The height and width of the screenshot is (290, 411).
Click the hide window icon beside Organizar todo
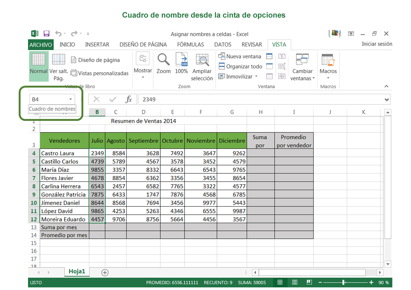[x=269, y=66]
